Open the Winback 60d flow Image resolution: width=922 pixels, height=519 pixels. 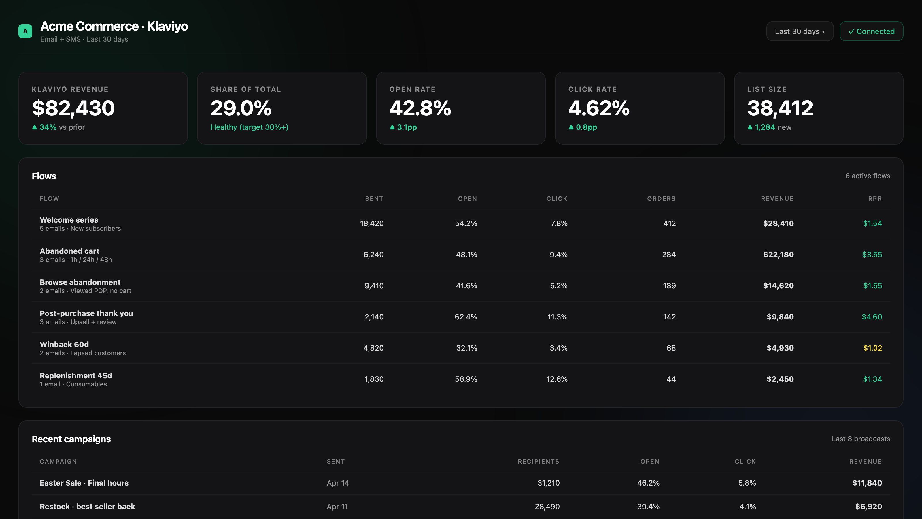tap(461, 348)
